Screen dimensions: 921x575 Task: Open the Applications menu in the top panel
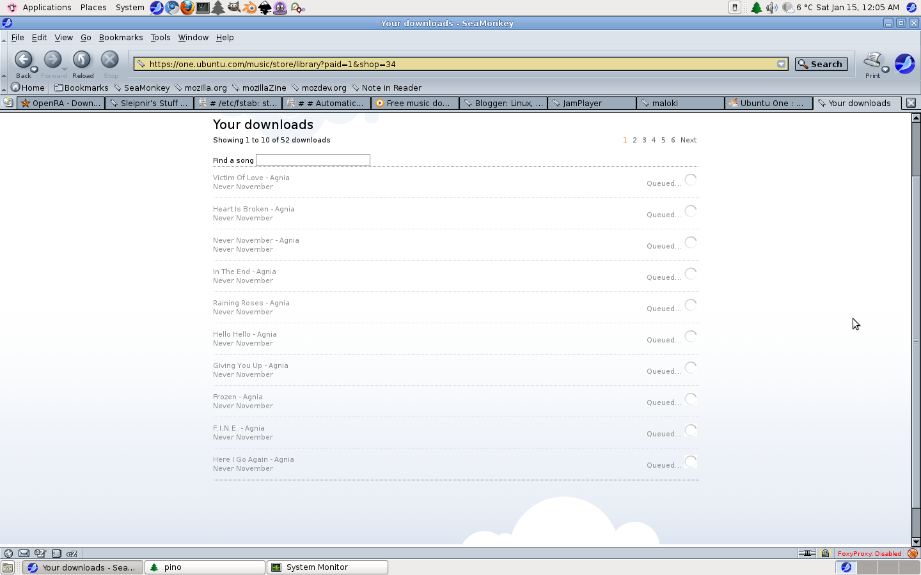(x=47, y=8)
